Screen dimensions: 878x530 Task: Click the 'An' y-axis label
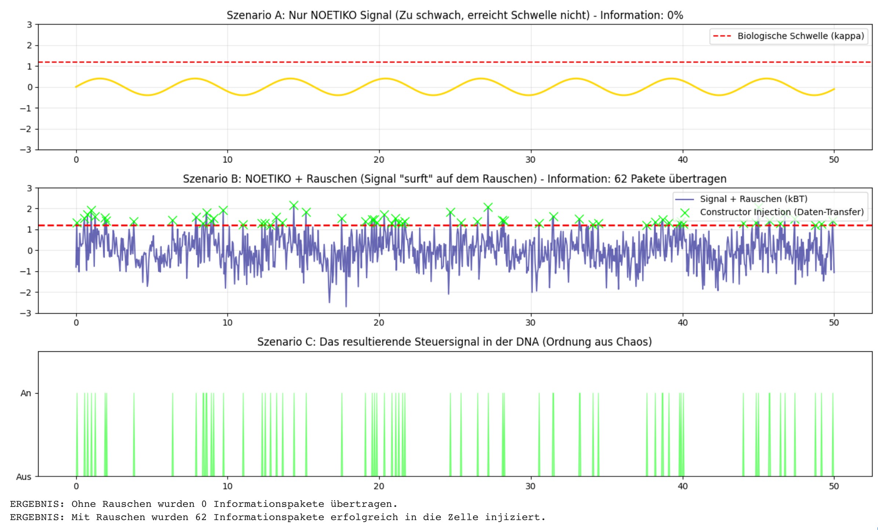26,393
